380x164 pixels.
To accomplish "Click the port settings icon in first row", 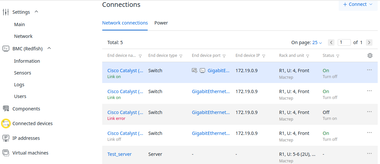I will (x=195, y=71).
